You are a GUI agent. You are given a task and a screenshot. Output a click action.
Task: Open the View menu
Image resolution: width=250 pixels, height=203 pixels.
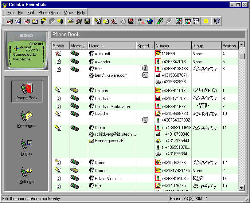coord(68,13)
